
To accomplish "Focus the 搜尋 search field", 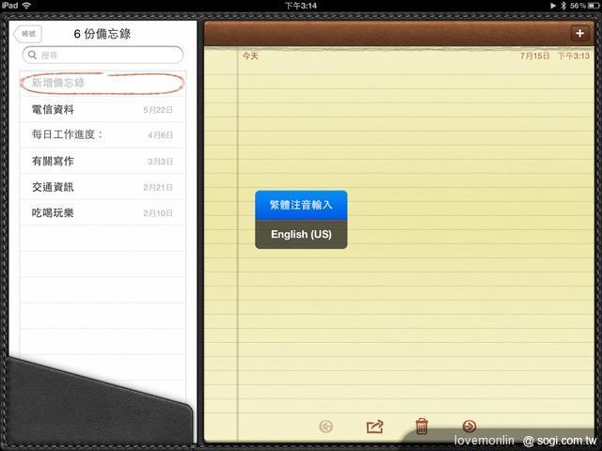I will [103, 54].
